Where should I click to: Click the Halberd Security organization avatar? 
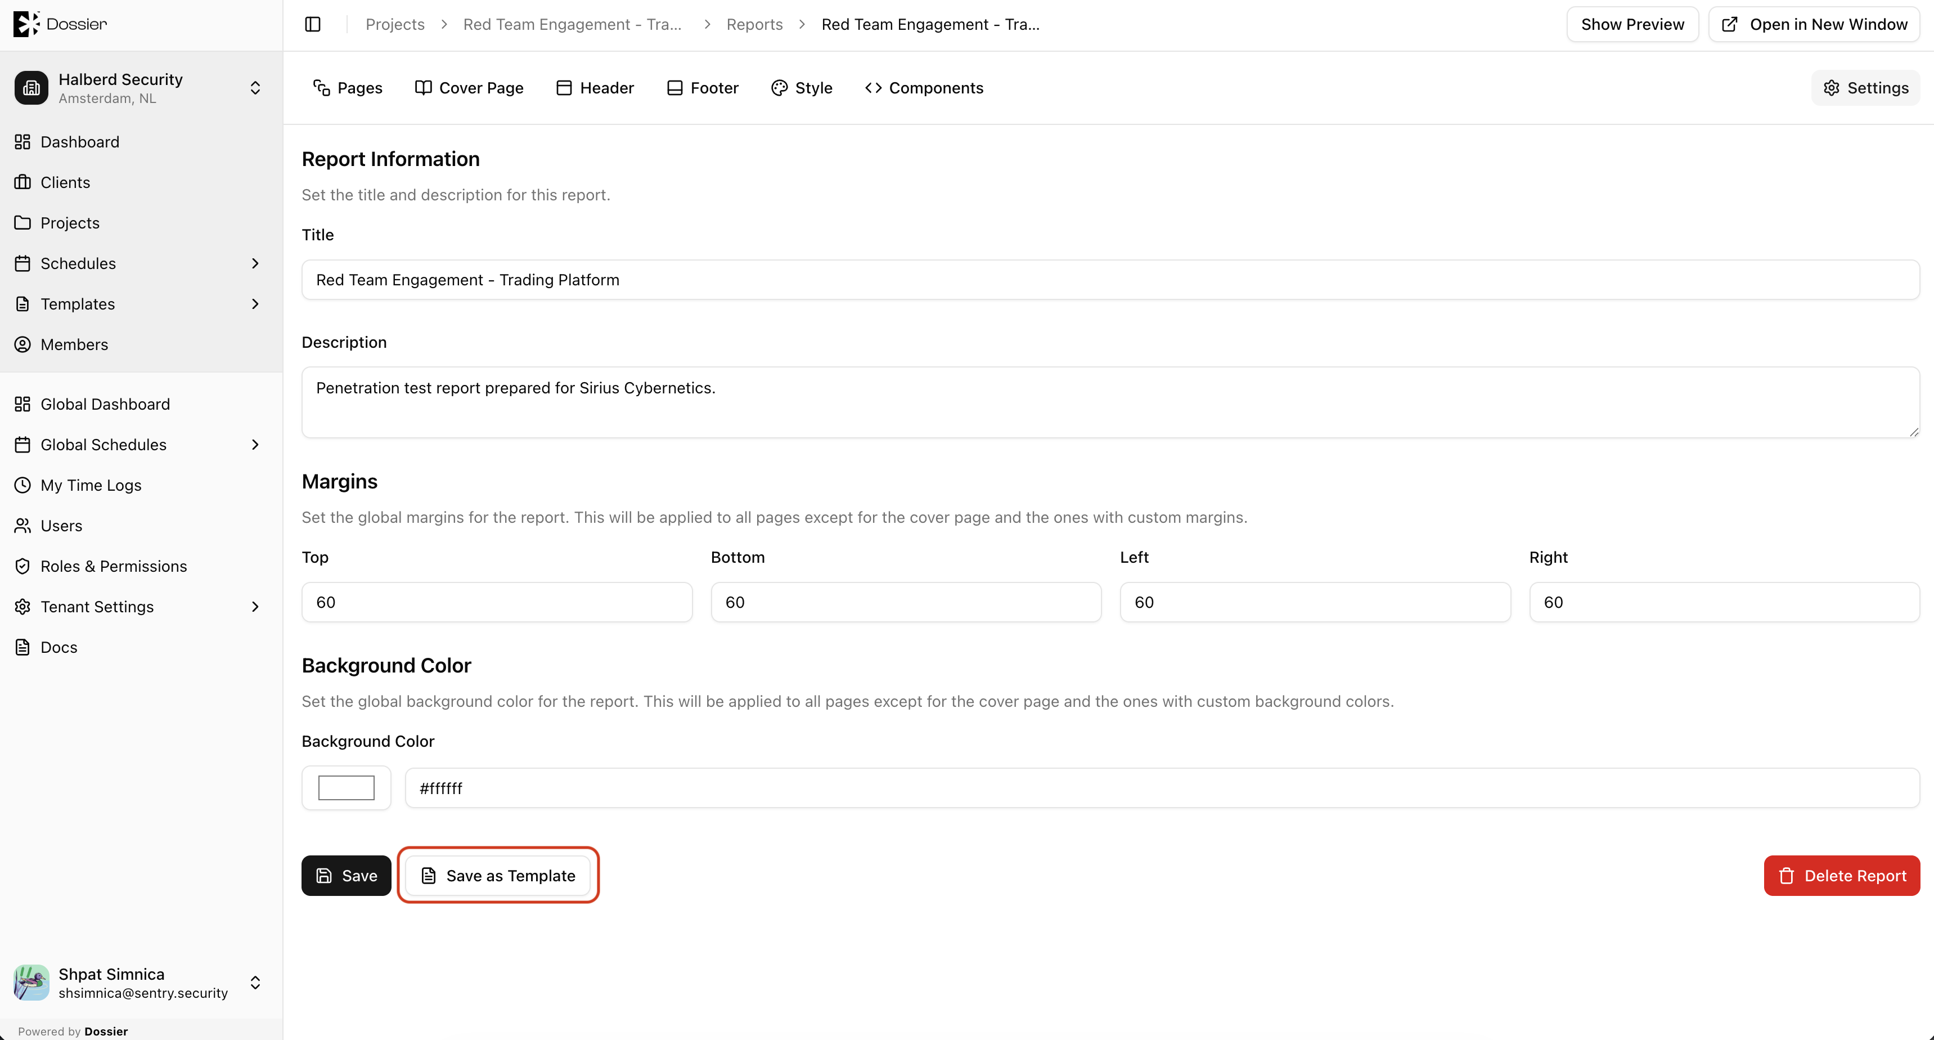pyautogui.click(x=31, y=88)
